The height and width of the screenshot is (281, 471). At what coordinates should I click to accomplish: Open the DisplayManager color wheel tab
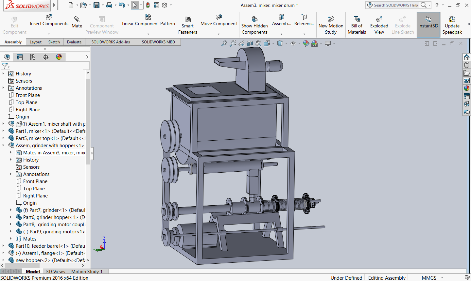(59, 57)
